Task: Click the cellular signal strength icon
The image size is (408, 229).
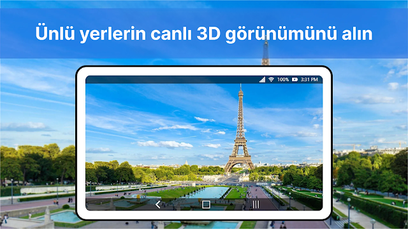Action: coord(262,80)
